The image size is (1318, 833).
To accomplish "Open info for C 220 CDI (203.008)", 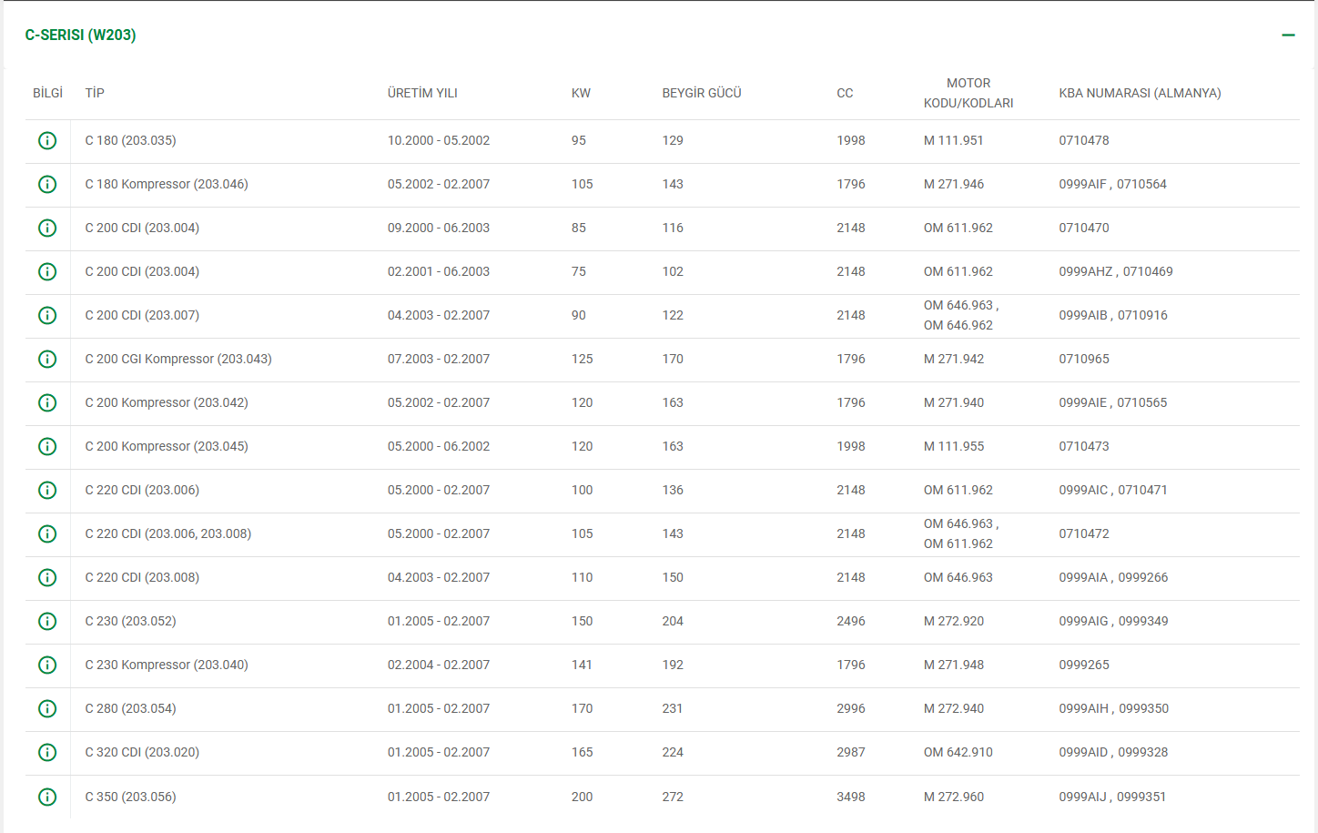I will [x=47, y=578].
